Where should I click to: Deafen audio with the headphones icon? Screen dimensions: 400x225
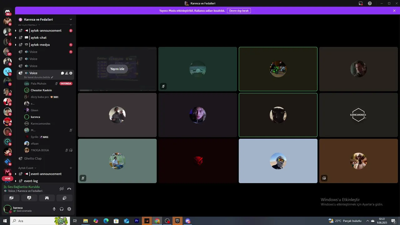(62, 209)
